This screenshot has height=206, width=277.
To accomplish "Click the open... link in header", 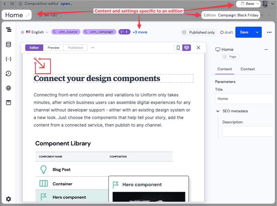I will 67,4.
